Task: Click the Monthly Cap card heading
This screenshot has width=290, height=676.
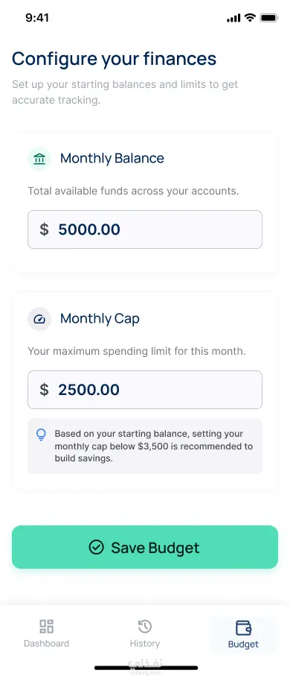Action: (100, 319)
